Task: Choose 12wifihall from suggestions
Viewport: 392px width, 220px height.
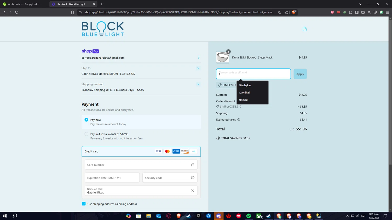Action: (x=252, y=93)
